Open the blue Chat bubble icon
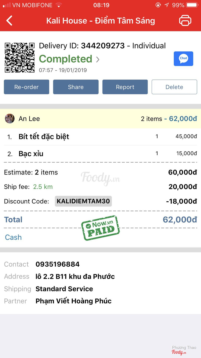 click(x=183, y=59)
